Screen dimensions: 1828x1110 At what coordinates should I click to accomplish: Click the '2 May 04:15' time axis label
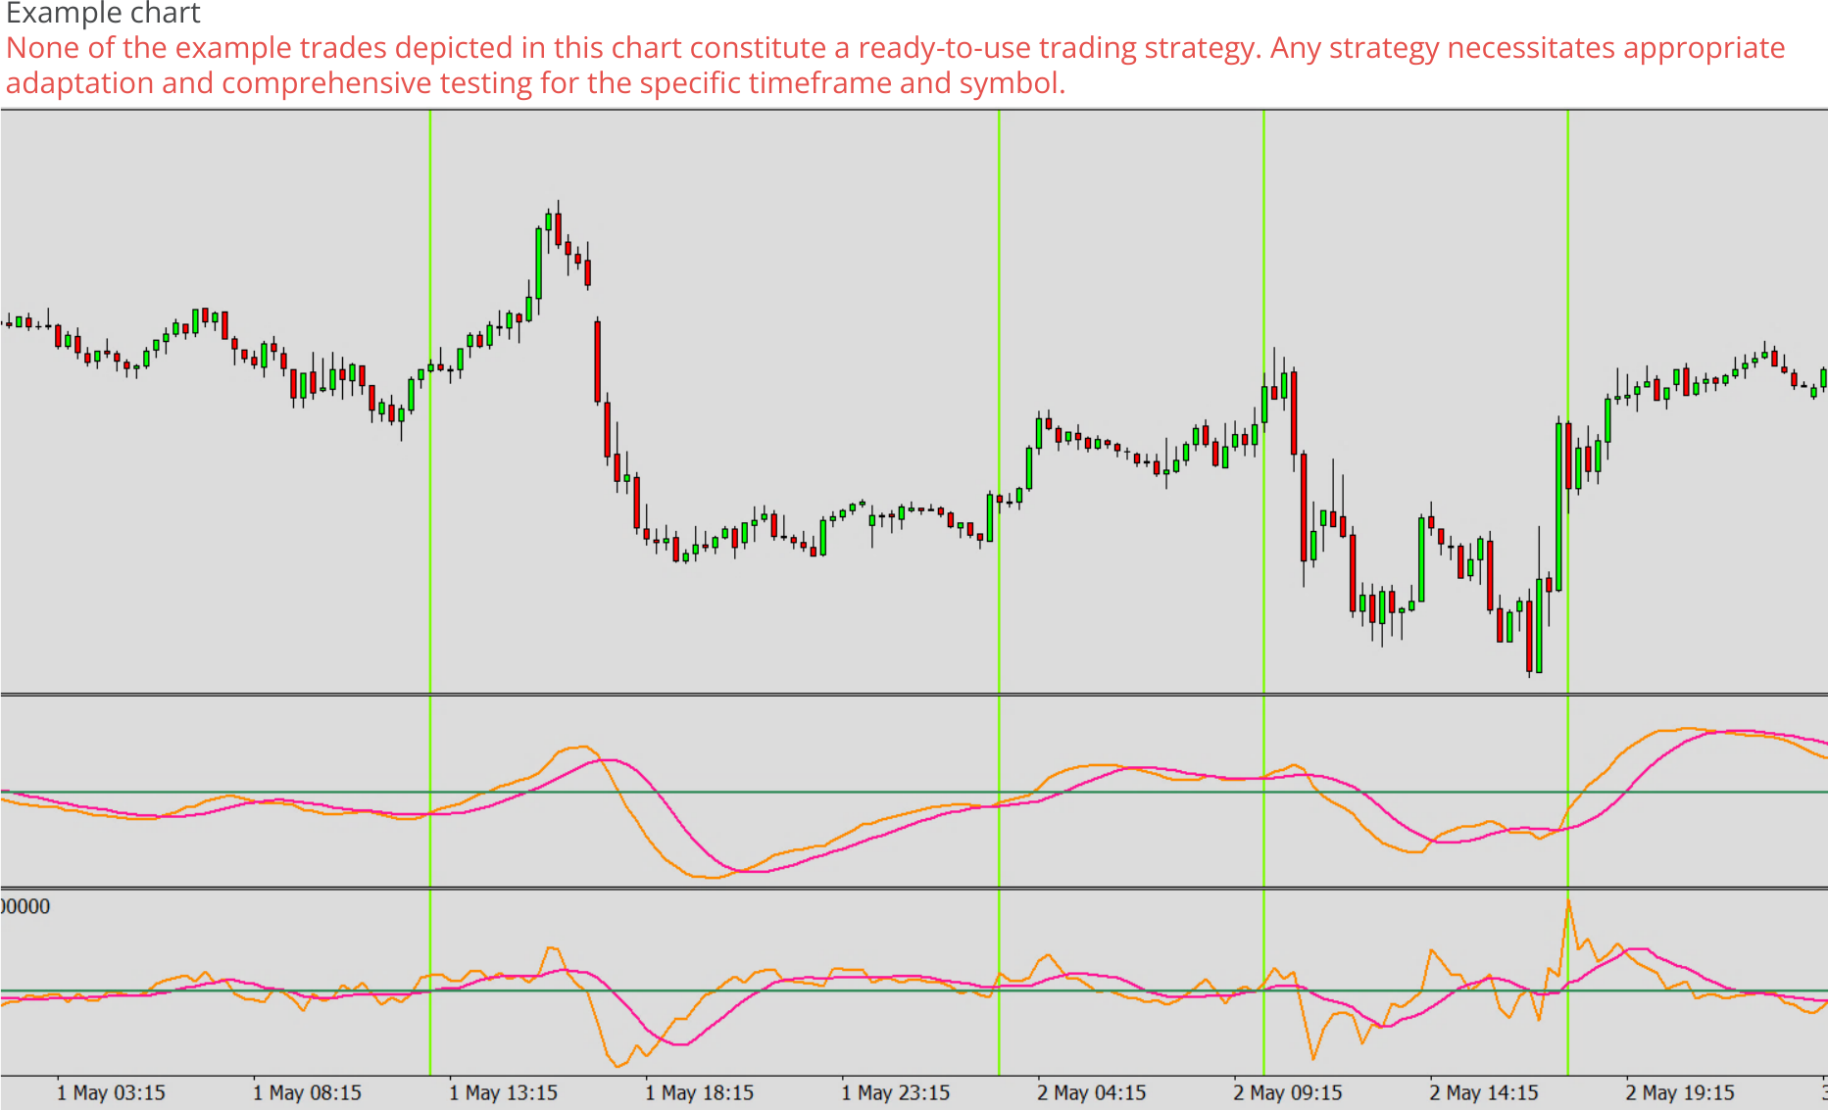point(1091,1092)
